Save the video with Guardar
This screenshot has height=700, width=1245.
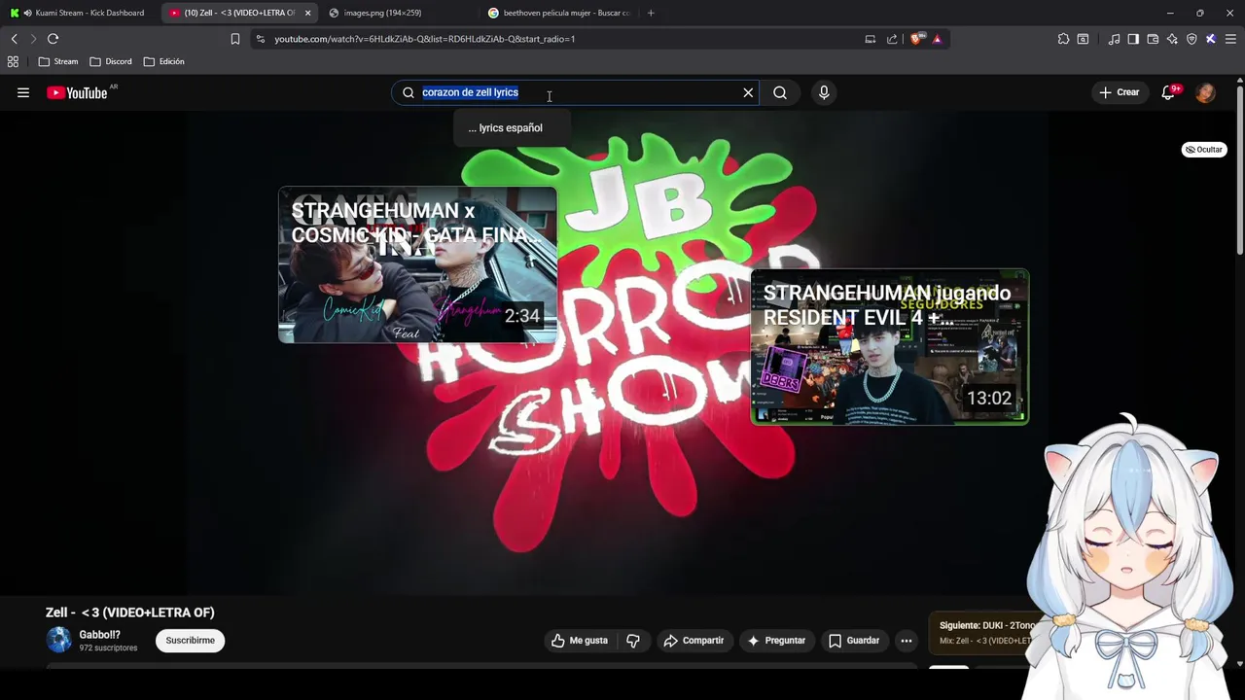pyautogui.click(x=853, y=641)
